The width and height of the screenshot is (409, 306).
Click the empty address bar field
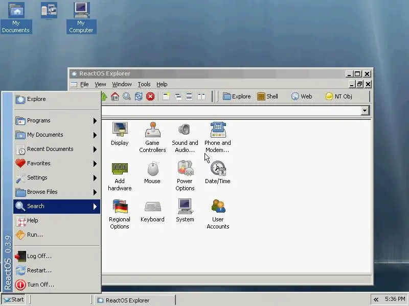(231, 111)
